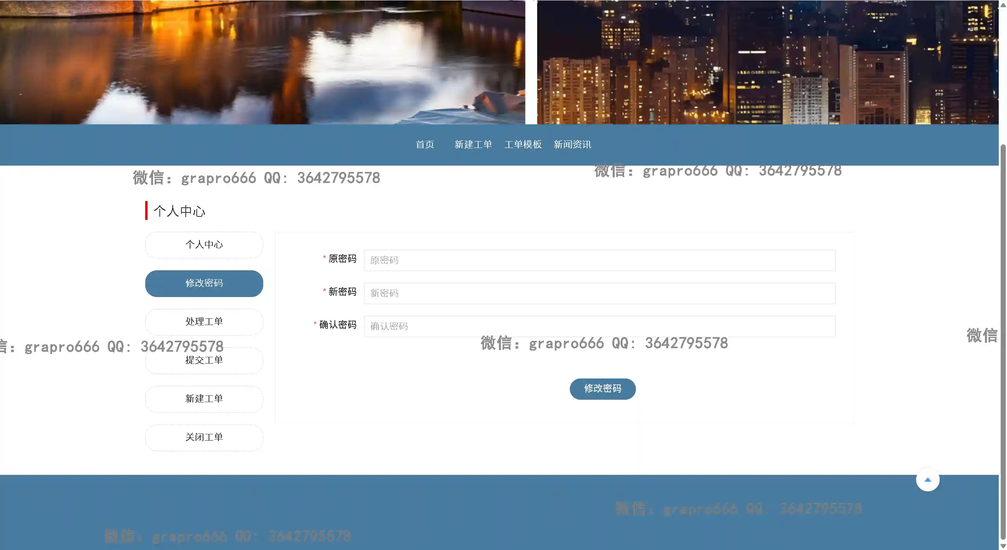Screen dimensions: 1007x550
Task: Focus the 确认密码 input field
Action: point(599,327)
